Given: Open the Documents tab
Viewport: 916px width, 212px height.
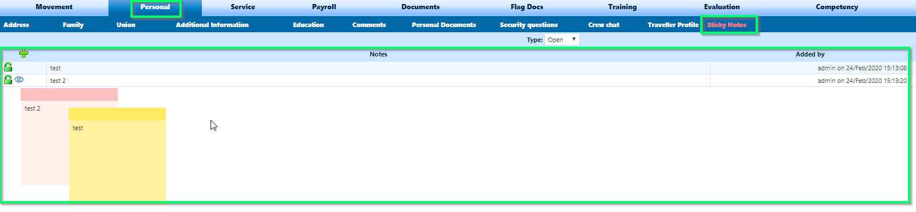Looking at the screenshot, I should pos(421,7).
